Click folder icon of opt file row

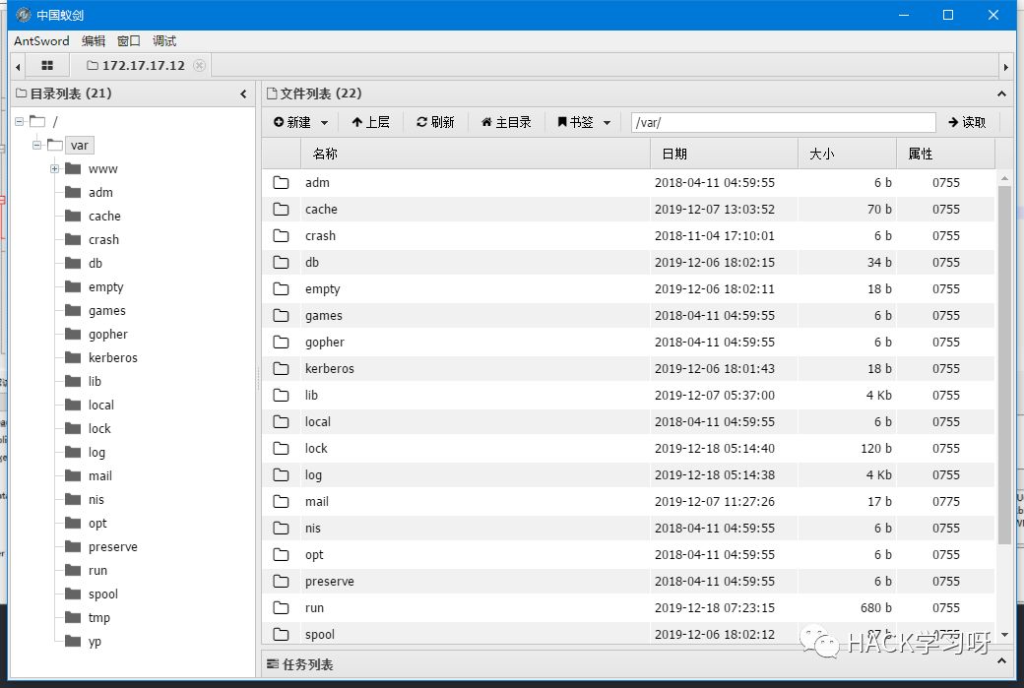[x=281, y=555]
